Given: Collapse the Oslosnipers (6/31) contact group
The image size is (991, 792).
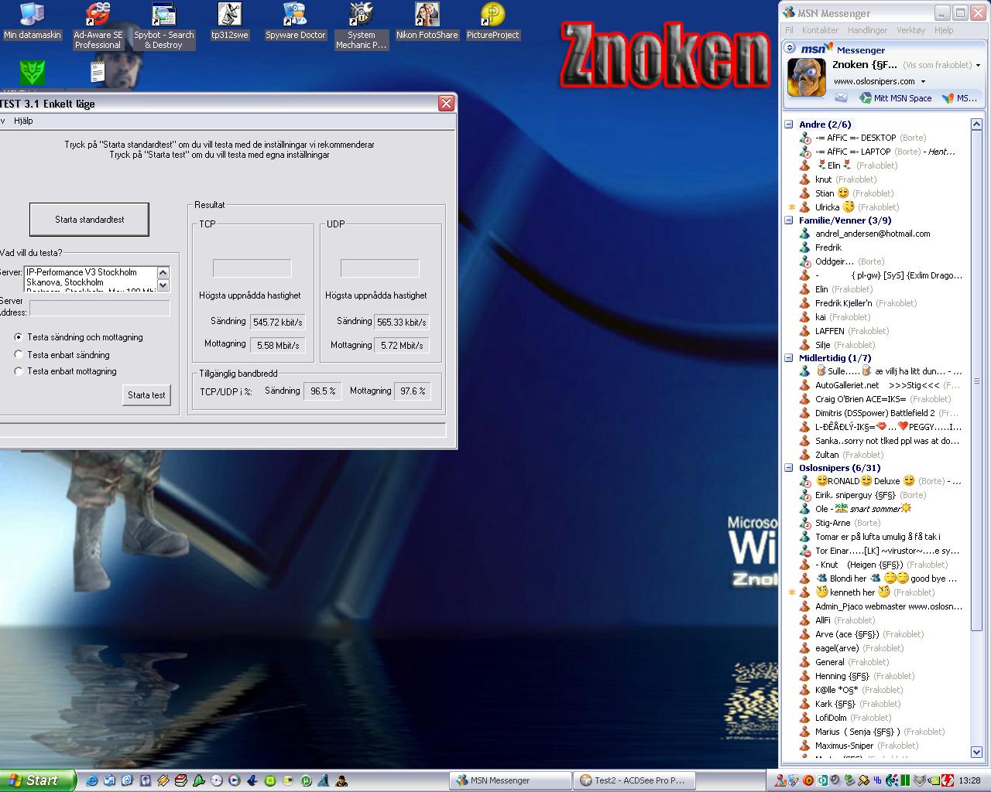Looking at the screenshot, I should [789, 468].
